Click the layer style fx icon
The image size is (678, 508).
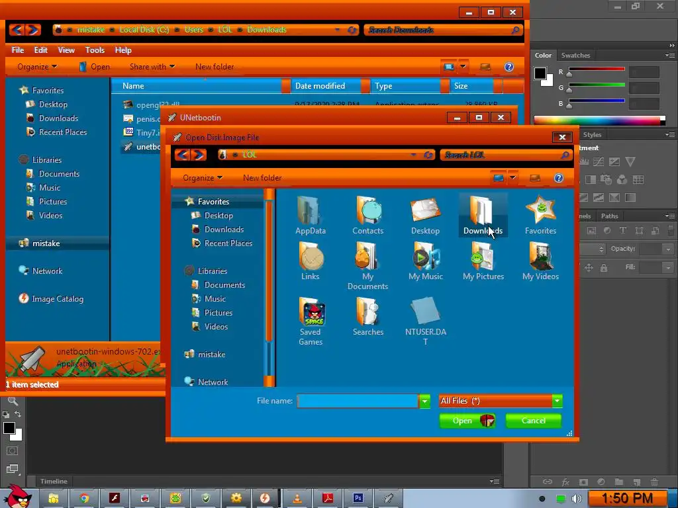coord(565,482)
